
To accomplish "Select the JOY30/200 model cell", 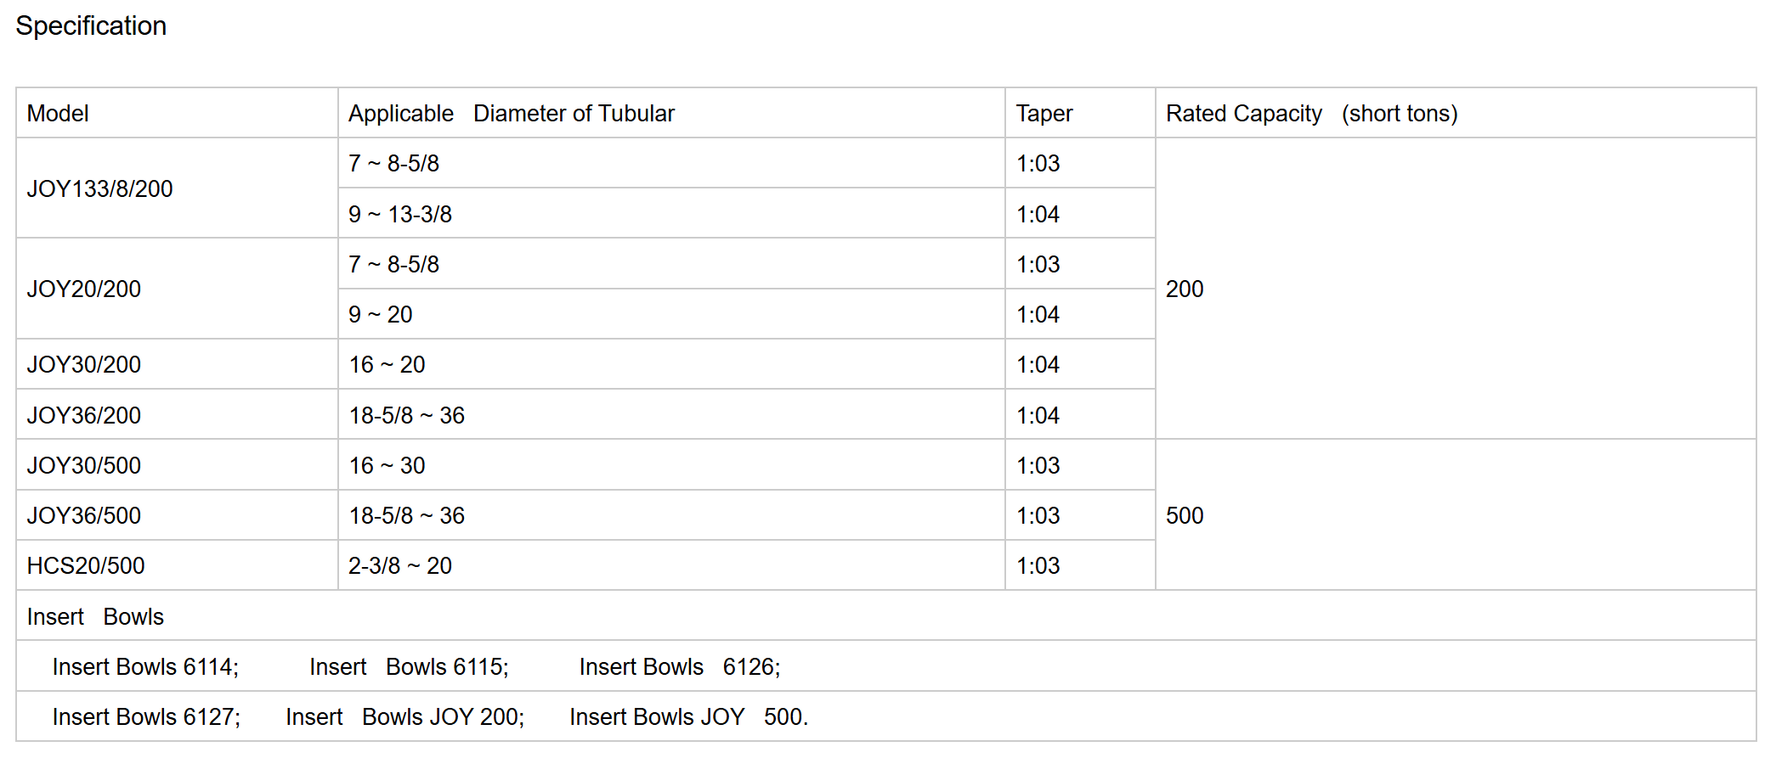I will pos(83,365).
